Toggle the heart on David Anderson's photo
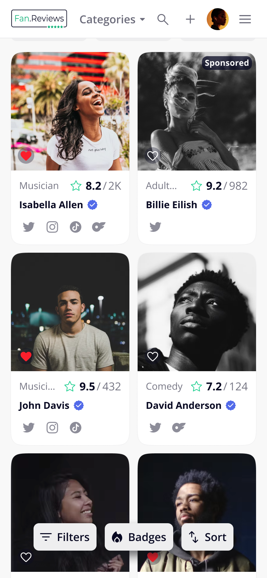The image size is (267, 578). 153,356
